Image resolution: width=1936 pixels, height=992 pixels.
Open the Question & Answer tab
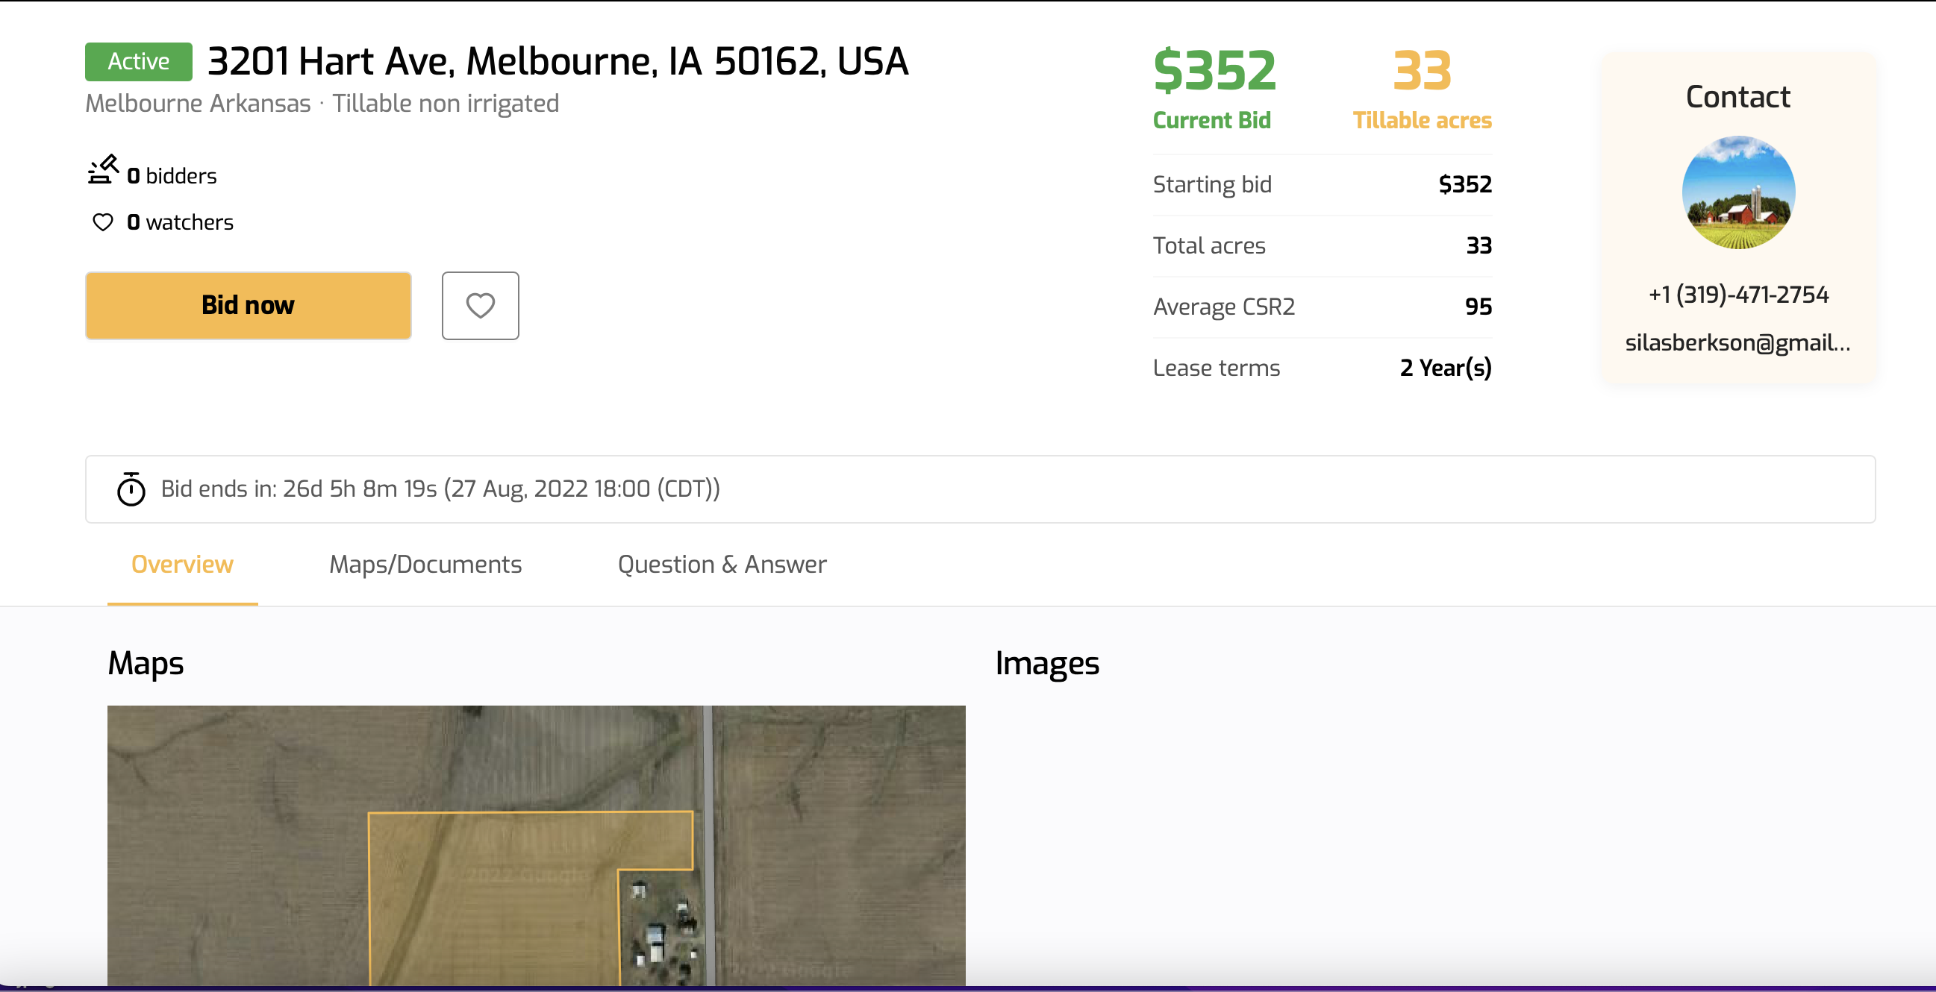722,564
